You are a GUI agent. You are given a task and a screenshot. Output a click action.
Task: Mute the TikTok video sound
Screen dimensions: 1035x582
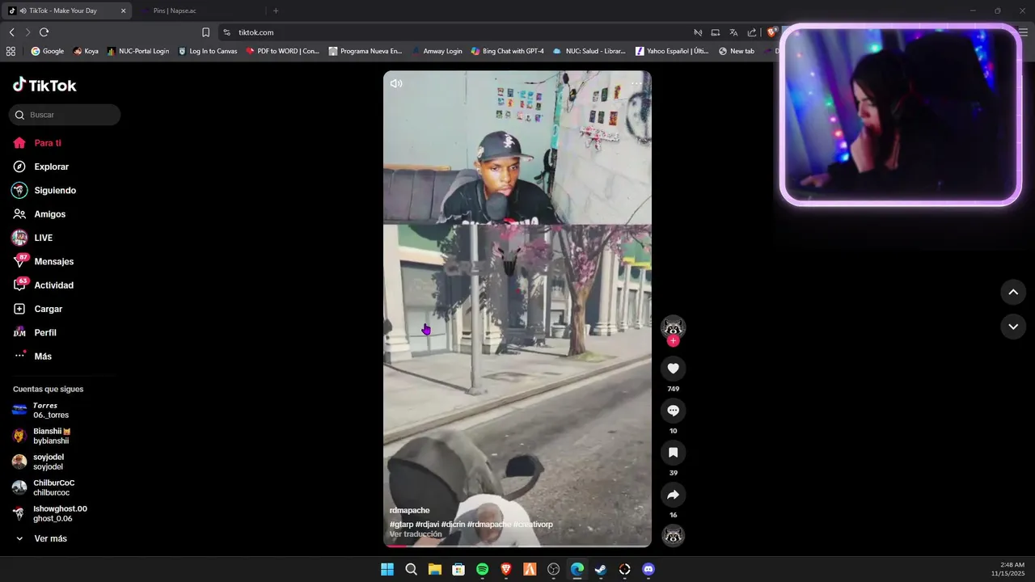tap(396, 83)
